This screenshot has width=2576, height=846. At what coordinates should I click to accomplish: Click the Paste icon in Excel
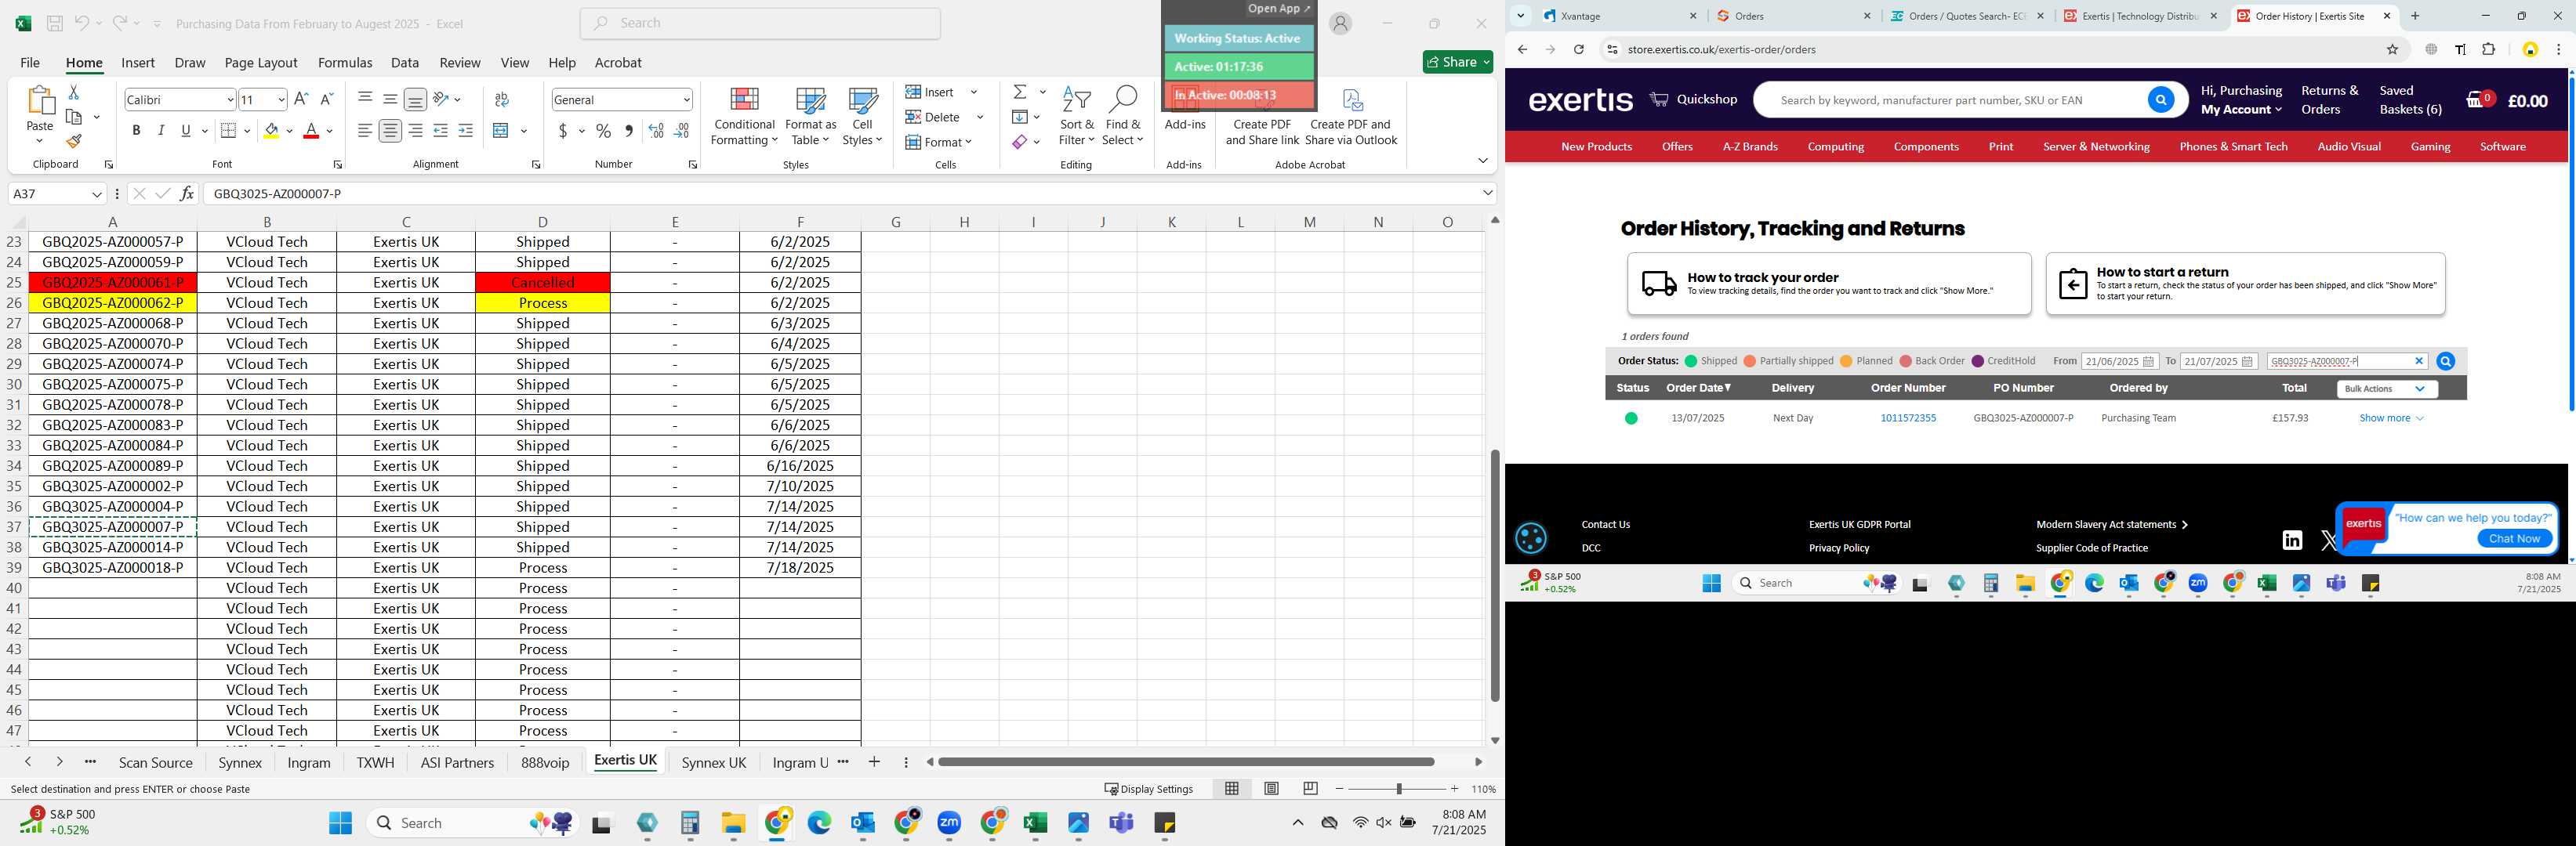tap(40, 101)
